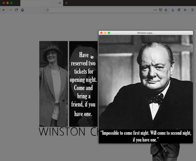
Task: Open the downloads panel
Action: click(173, 10)
